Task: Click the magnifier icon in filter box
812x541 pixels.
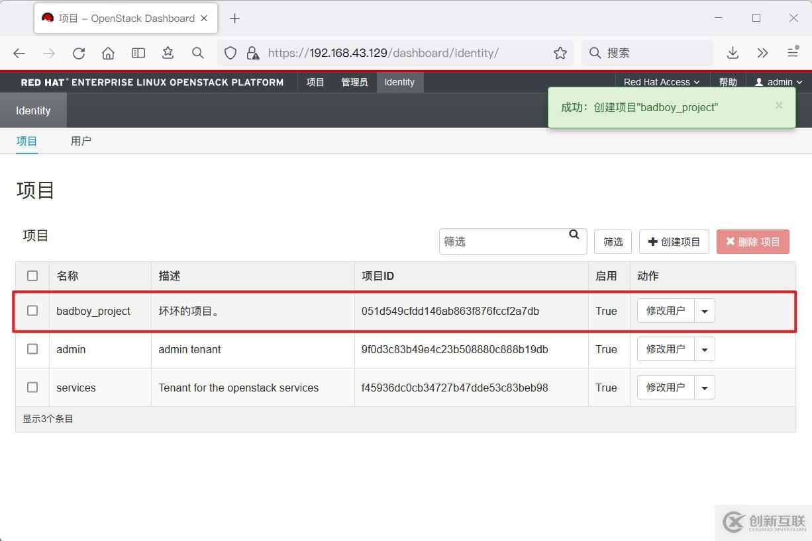Action: point(574,235)
